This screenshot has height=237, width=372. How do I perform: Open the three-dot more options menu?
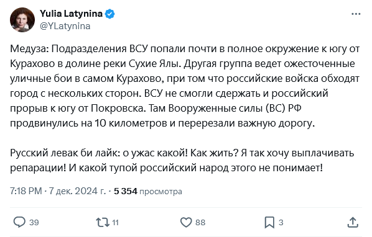(x=356, y=14)
